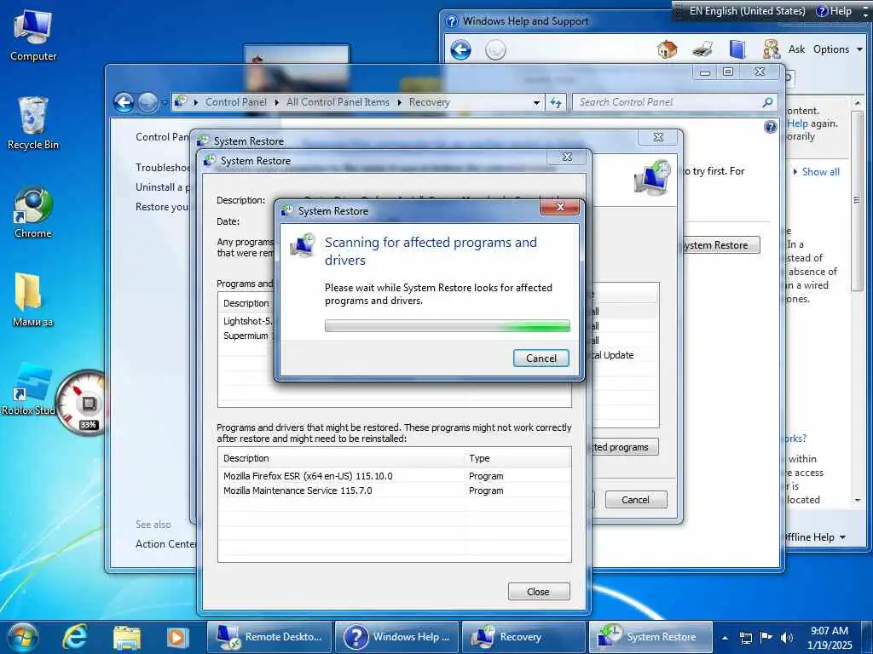Open Windows Explorer from taskbar
Viewport: 873px width, 654px height.
click(127, 637)
